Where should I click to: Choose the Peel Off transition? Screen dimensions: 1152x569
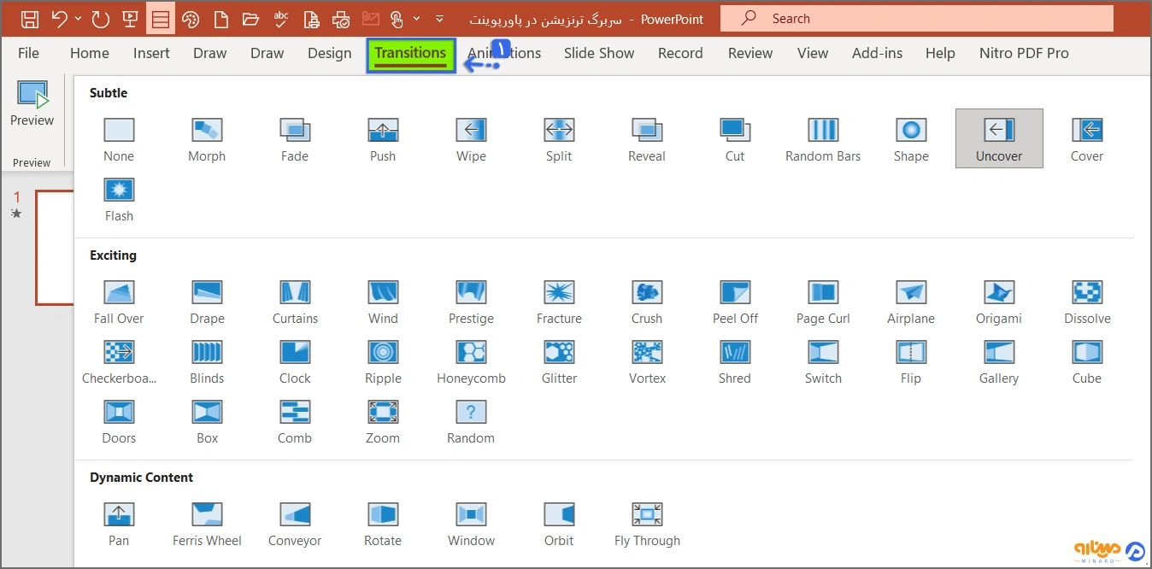click(735, 302)
